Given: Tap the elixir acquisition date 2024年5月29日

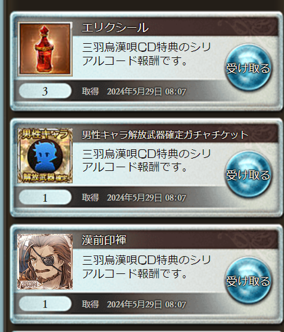Looking at the screenshot, I should (x=134, y=92).
